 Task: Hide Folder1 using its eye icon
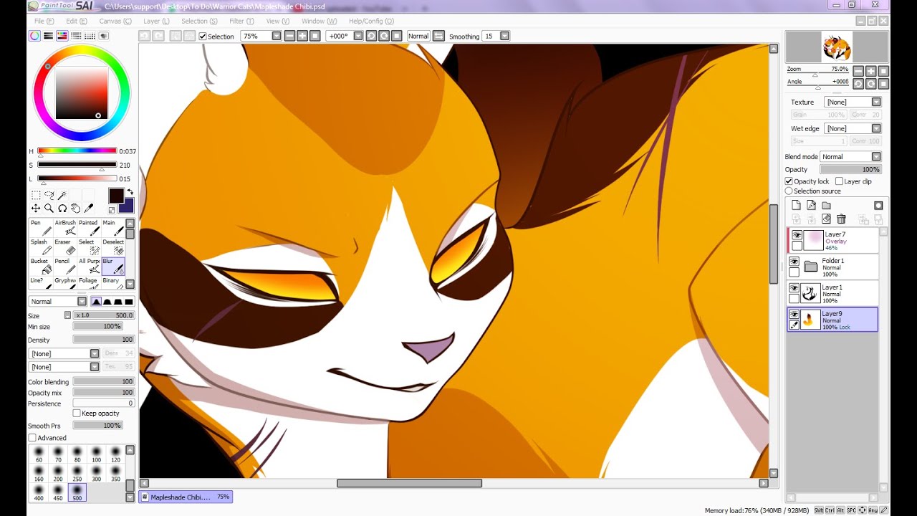pos(794,262)
